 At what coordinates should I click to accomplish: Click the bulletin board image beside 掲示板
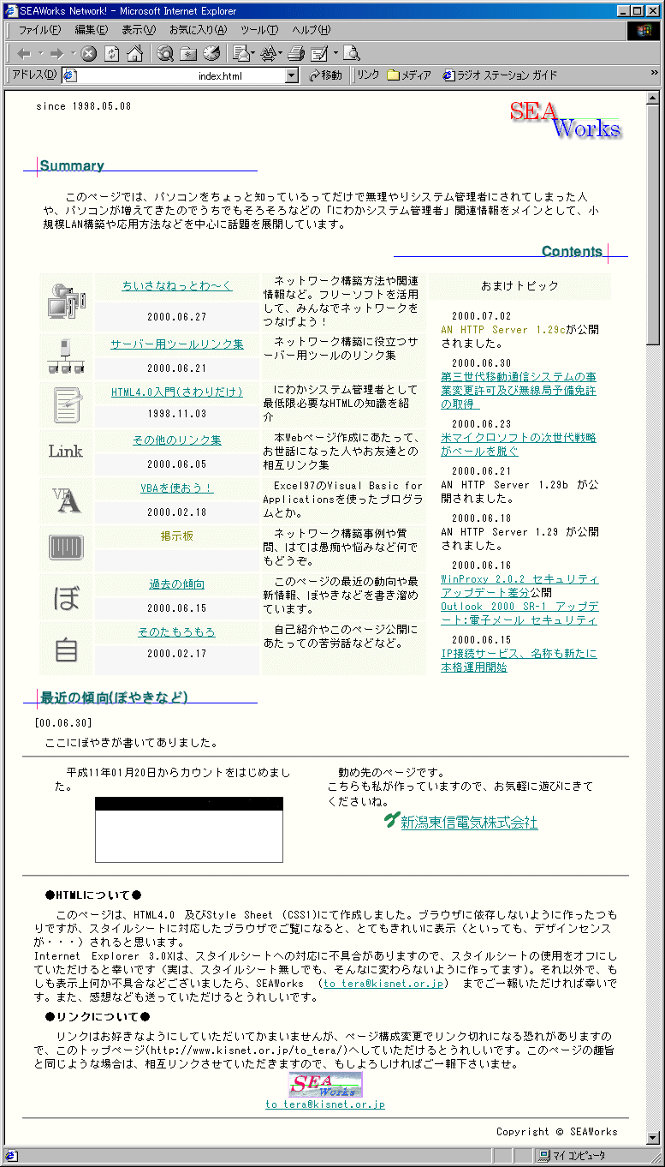tap(66, 548)
